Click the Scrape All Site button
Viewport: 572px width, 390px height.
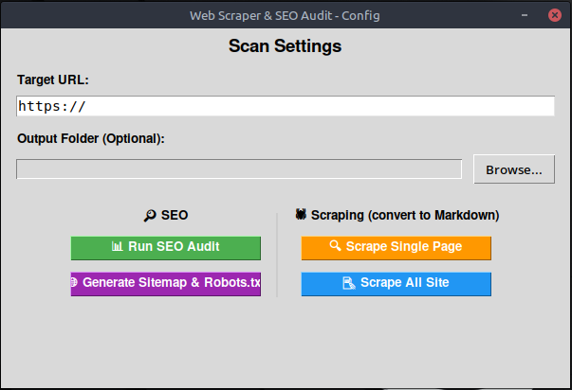pyautogui.click(x=397, y=284)
